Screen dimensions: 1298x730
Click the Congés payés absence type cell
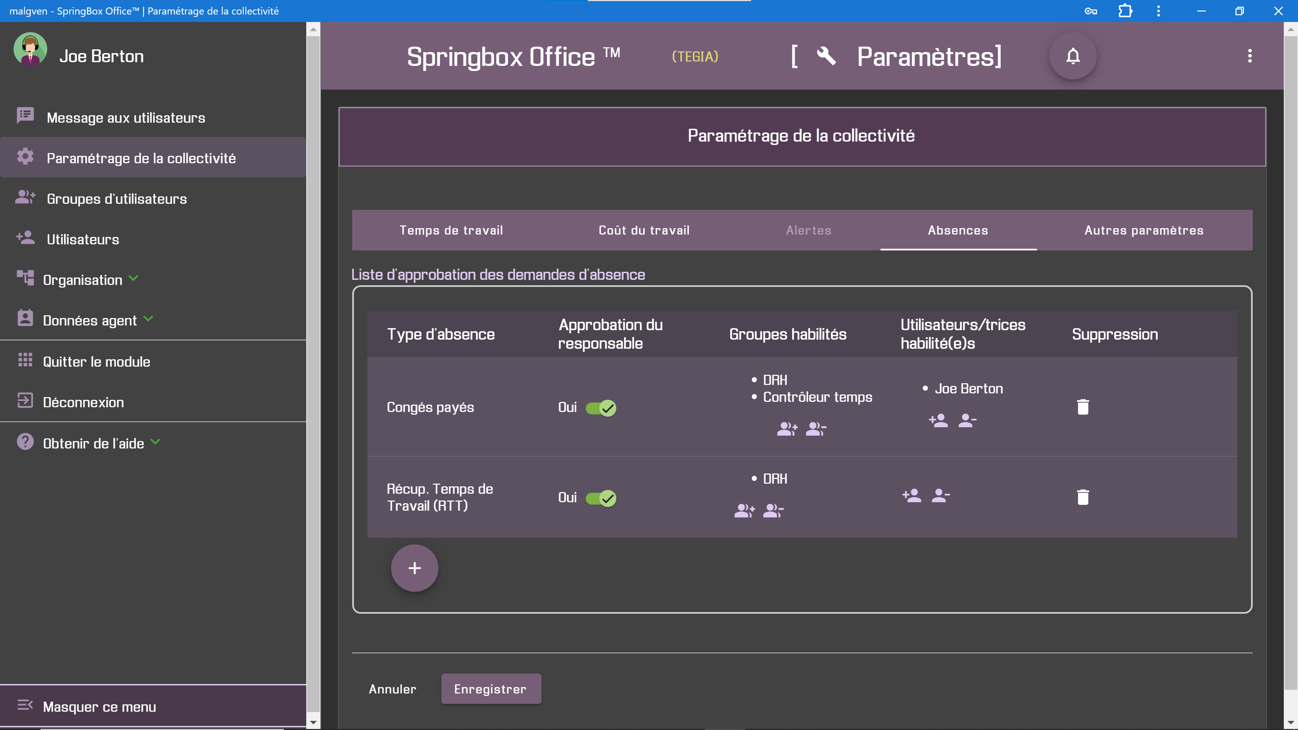pos(430,407)
